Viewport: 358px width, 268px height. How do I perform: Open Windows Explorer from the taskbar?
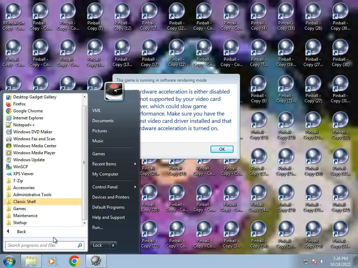pos(31,261)
